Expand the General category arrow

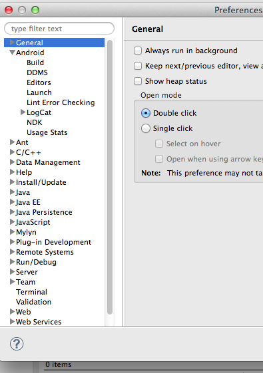(x=12, y=43)
